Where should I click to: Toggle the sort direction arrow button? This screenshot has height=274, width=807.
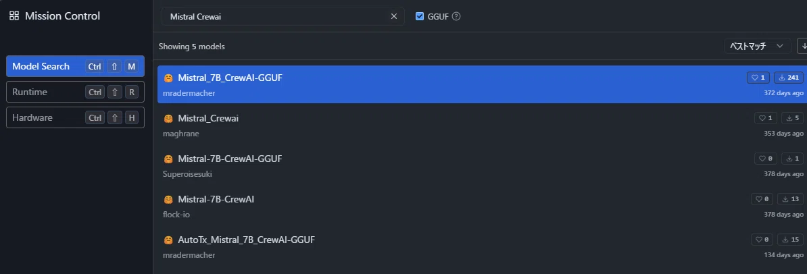(803, 46)
